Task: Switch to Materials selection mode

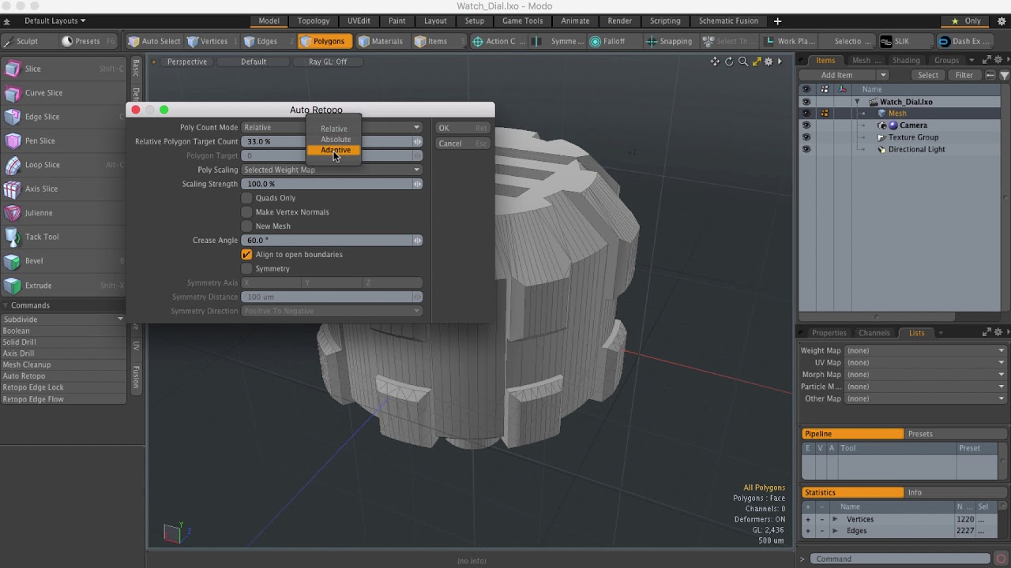Action: [x=381, y=41]
